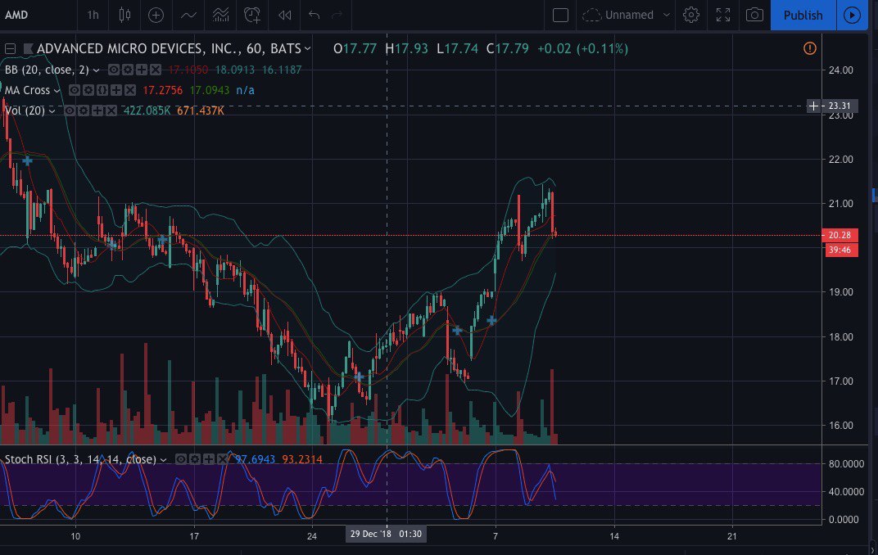Viewport: 878px width, 555px height.
Task: Toggle visibility of the MA Cross indicator
Action: pyautogui.click(x=74, y=90)
